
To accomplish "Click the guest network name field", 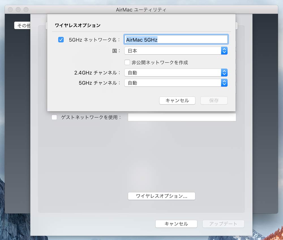I will 182,117.
